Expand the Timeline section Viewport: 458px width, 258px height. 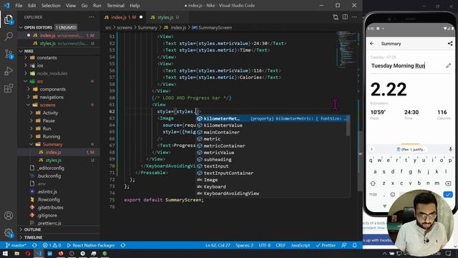tap(59, 237)
